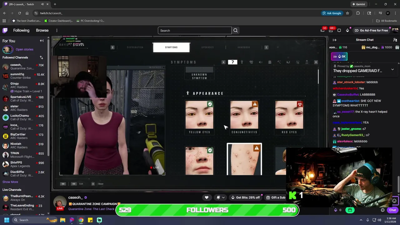Open Prime loot crown icon with 30 badge
Image resolution: width=400 pixels, height=225 pixels.
[x=322, y=30]
